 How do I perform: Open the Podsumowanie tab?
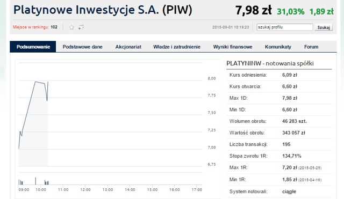tap(33, 47)
